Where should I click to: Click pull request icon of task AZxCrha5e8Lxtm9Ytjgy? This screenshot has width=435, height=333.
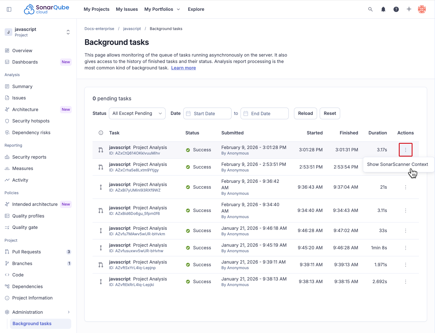click(101, 167)
